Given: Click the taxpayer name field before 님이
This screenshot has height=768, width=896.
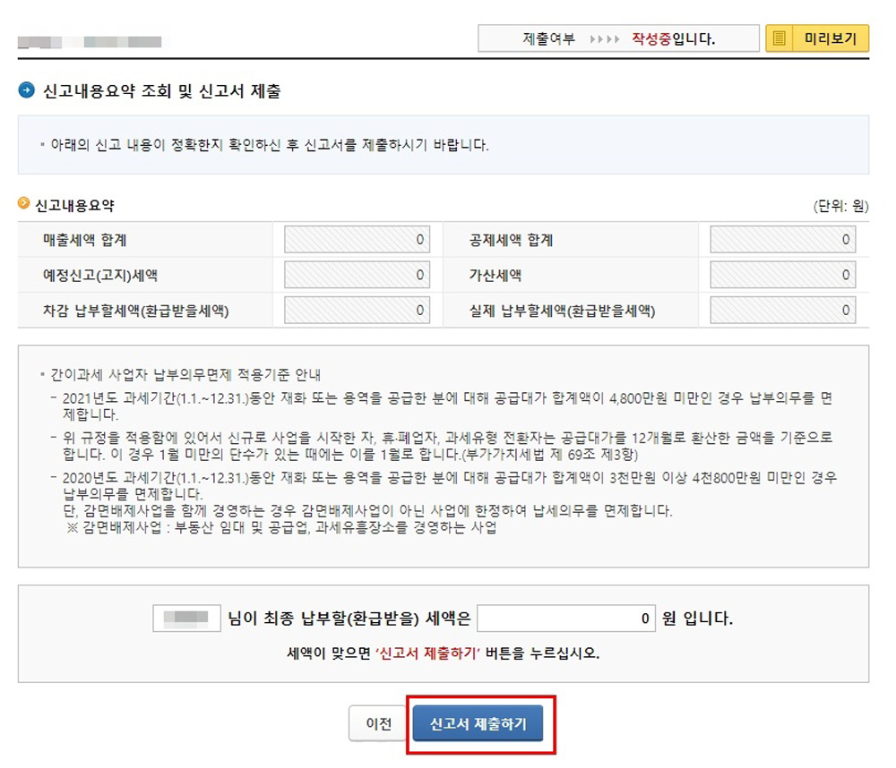Looking at the screenshot, I should point(186,618).
